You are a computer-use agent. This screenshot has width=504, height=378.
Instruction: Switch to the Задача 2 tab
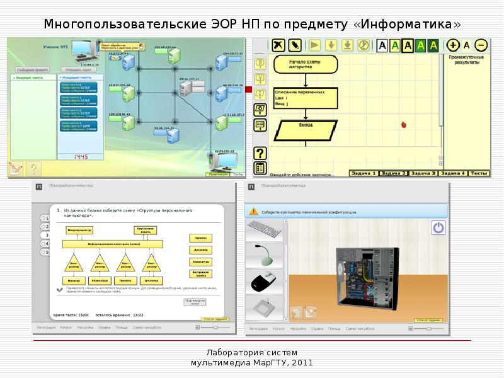click(394, 173)
